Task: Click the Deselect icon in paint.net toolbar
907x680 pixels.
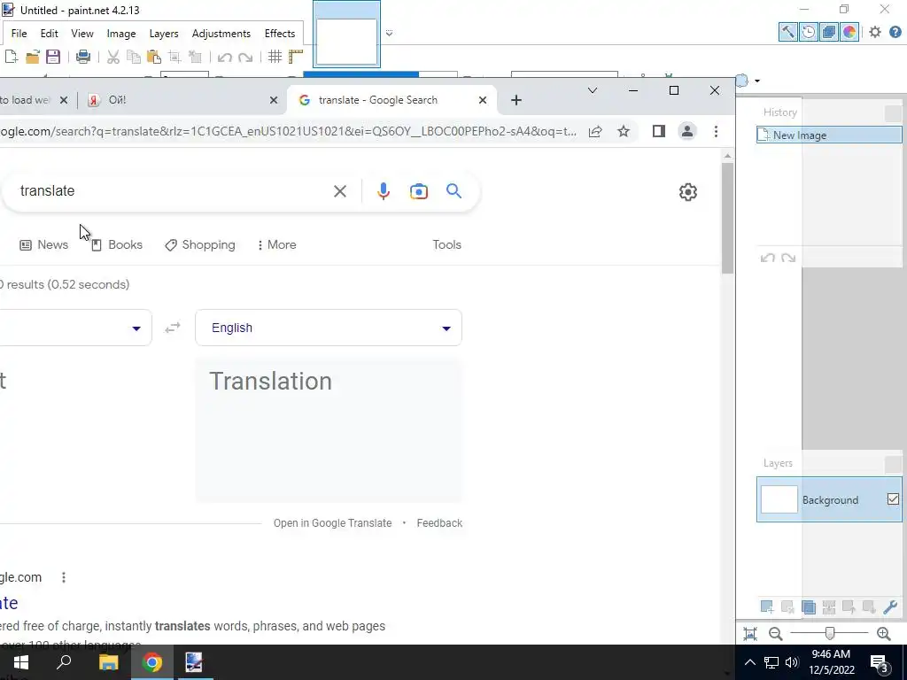Action: tap(195, 57)
